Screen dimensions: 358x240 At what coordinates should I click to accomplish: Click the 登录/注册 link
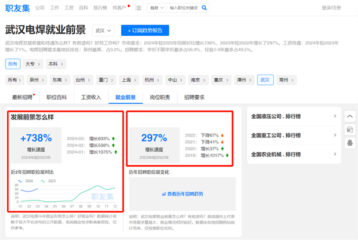coord(331,8)
